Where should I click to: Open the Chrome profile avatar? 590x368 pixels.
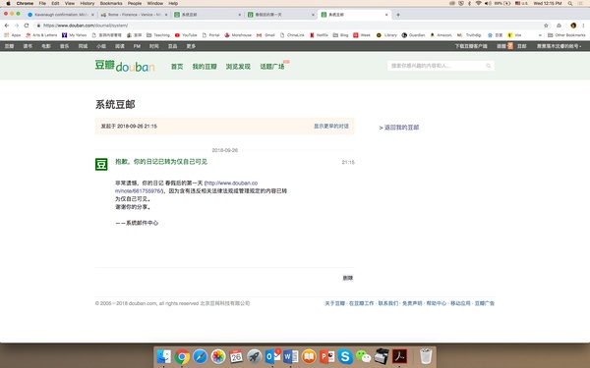(x=573, y=26)
